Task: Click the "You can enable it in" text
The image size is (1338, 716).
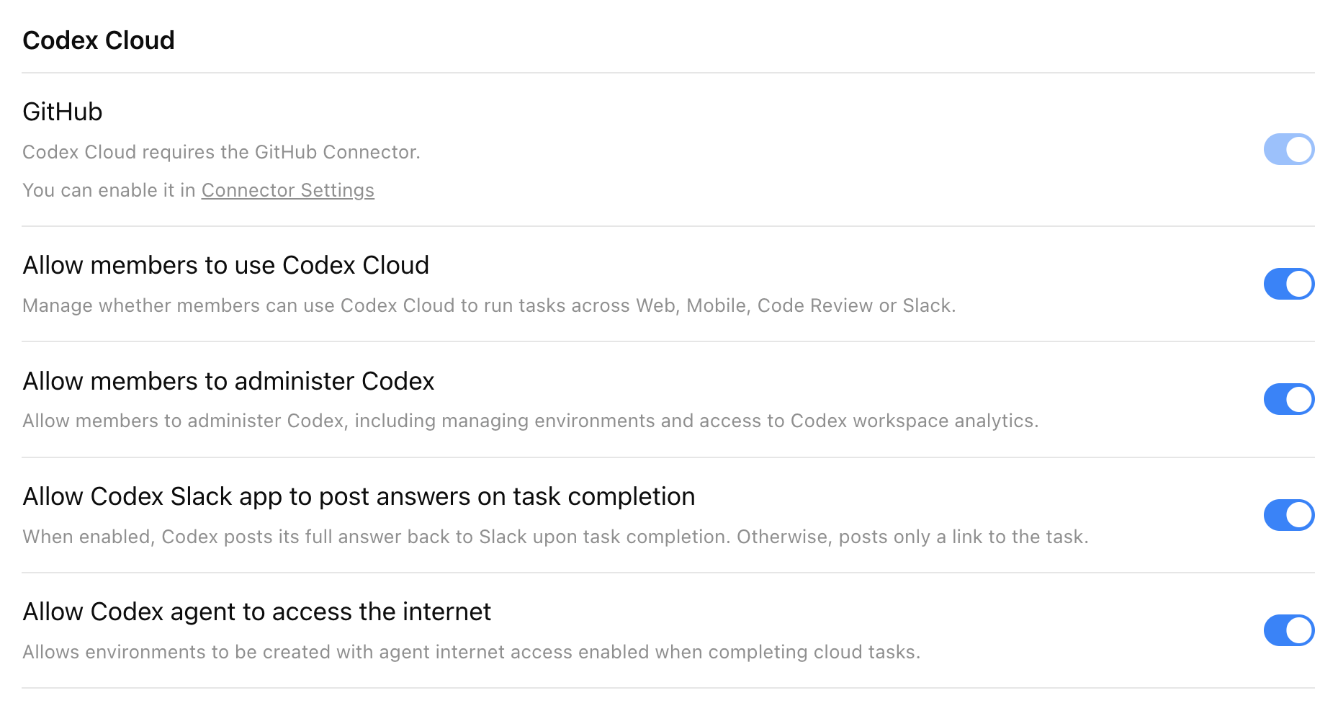Action: point(108,189)
